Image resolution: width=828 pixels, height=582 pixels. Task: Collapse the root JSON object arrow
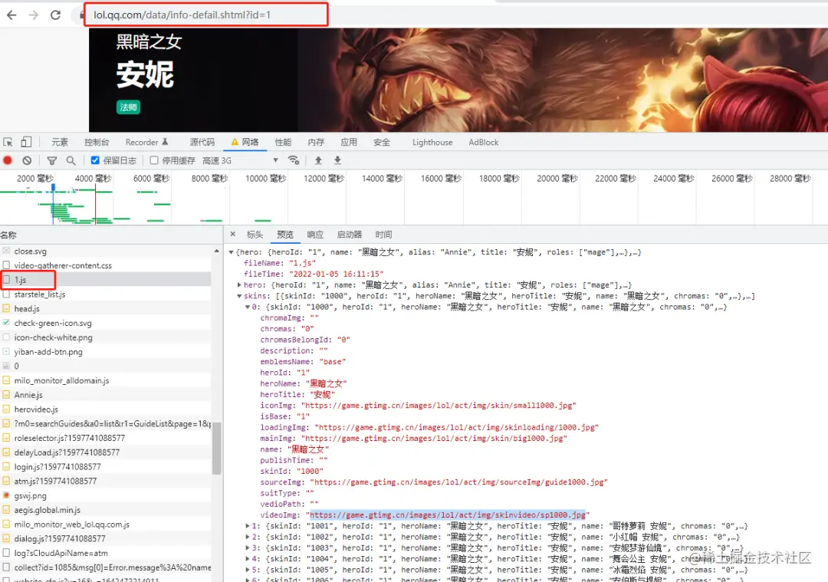pyautogui.click(x=231, y=252)
